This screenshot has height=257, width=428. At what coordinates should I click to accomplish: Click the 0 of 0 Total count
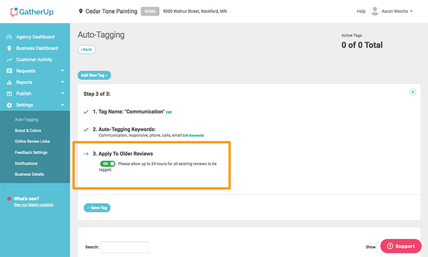[x=362, y=45]
